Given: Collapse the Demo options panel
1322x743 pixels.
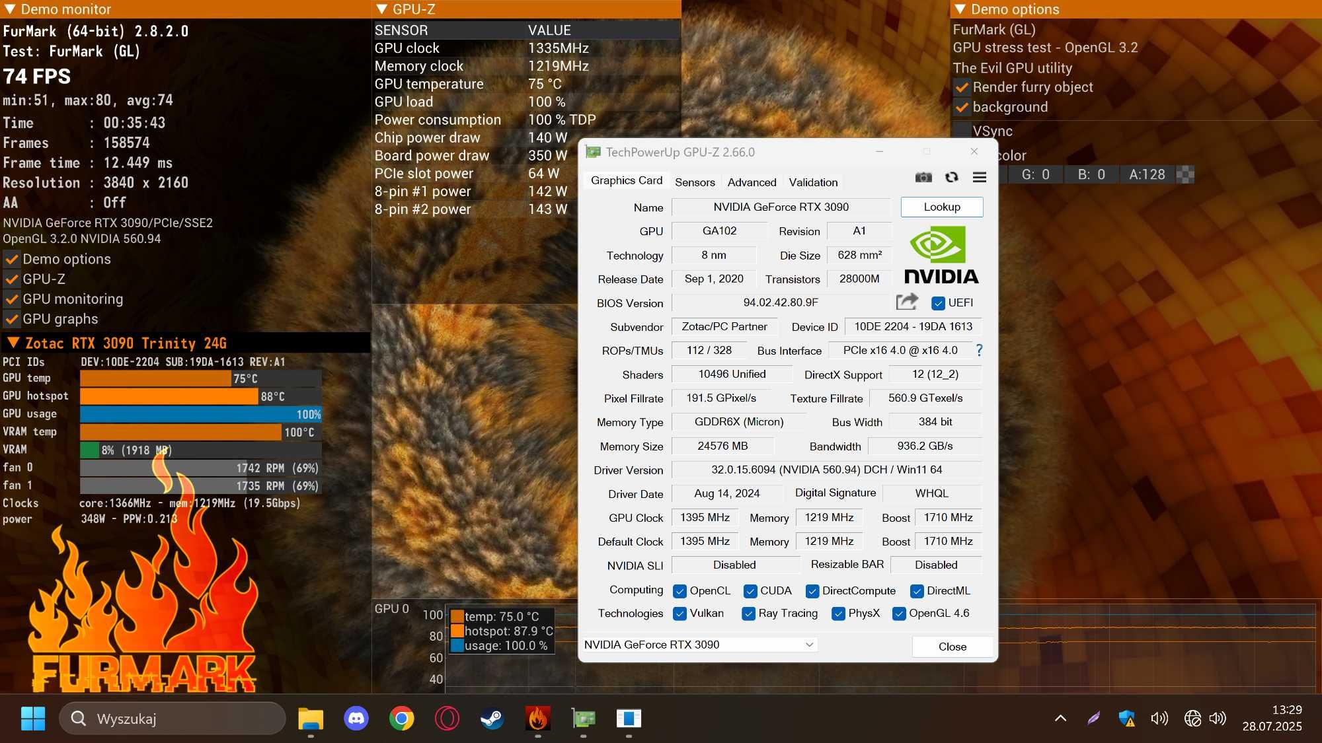Looking at the screenshot, I should (960, 9).
